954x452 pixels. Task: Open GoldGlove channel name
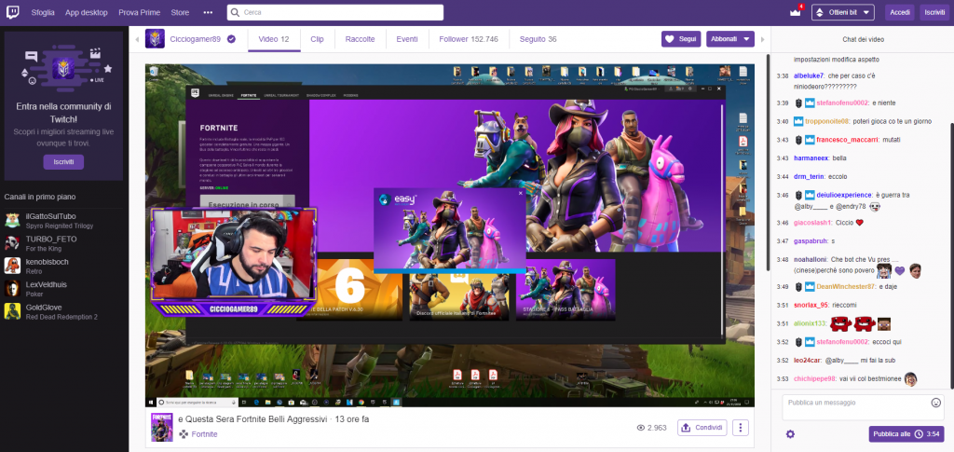tap(44, 308)
